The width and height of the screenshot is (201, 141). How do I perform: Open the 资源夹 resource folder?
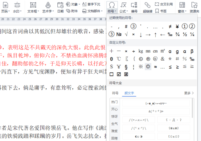pos(194,7)
